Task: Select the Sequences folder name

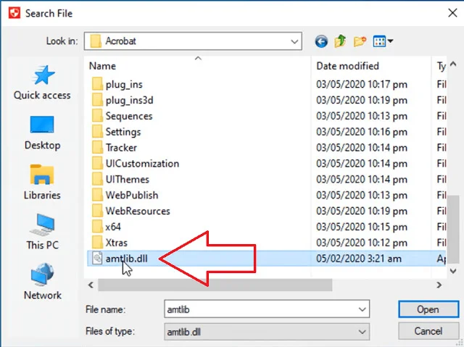Action: pyautogui.click(x=129, y=116)
